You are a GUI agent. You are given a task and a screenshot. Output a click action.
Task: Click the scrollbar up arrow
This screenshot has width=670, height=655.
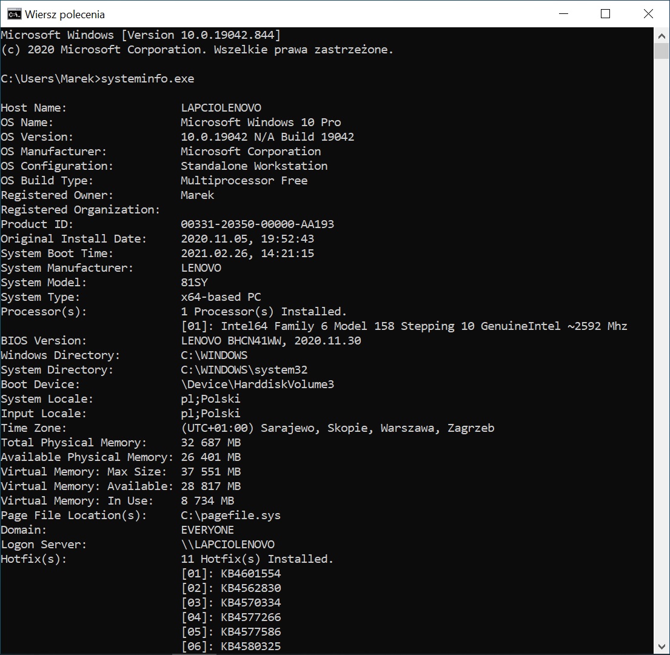661,35
